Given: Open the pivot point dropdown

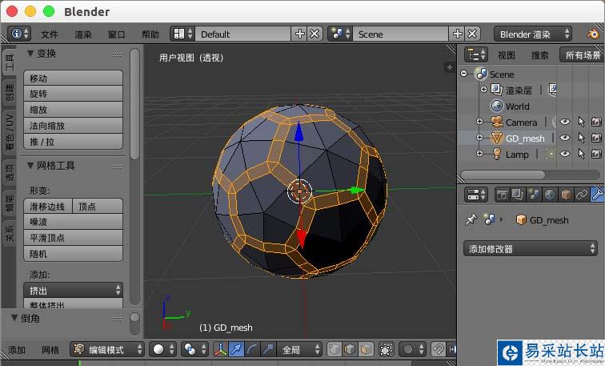Looking at the screenshot, I should point(194,349).
